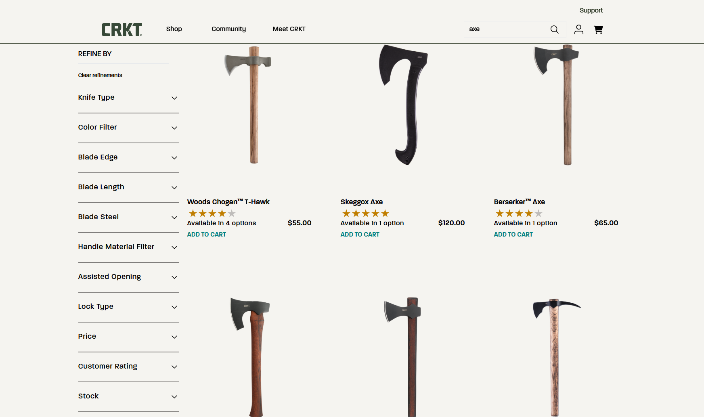The image size is (704, 417).
Task: Click the Woods Chogan T-Hawk star rating
Action: coord(212,214)
